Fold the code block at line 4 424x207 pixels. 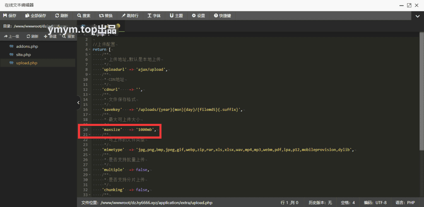click(x=90, y=50)
